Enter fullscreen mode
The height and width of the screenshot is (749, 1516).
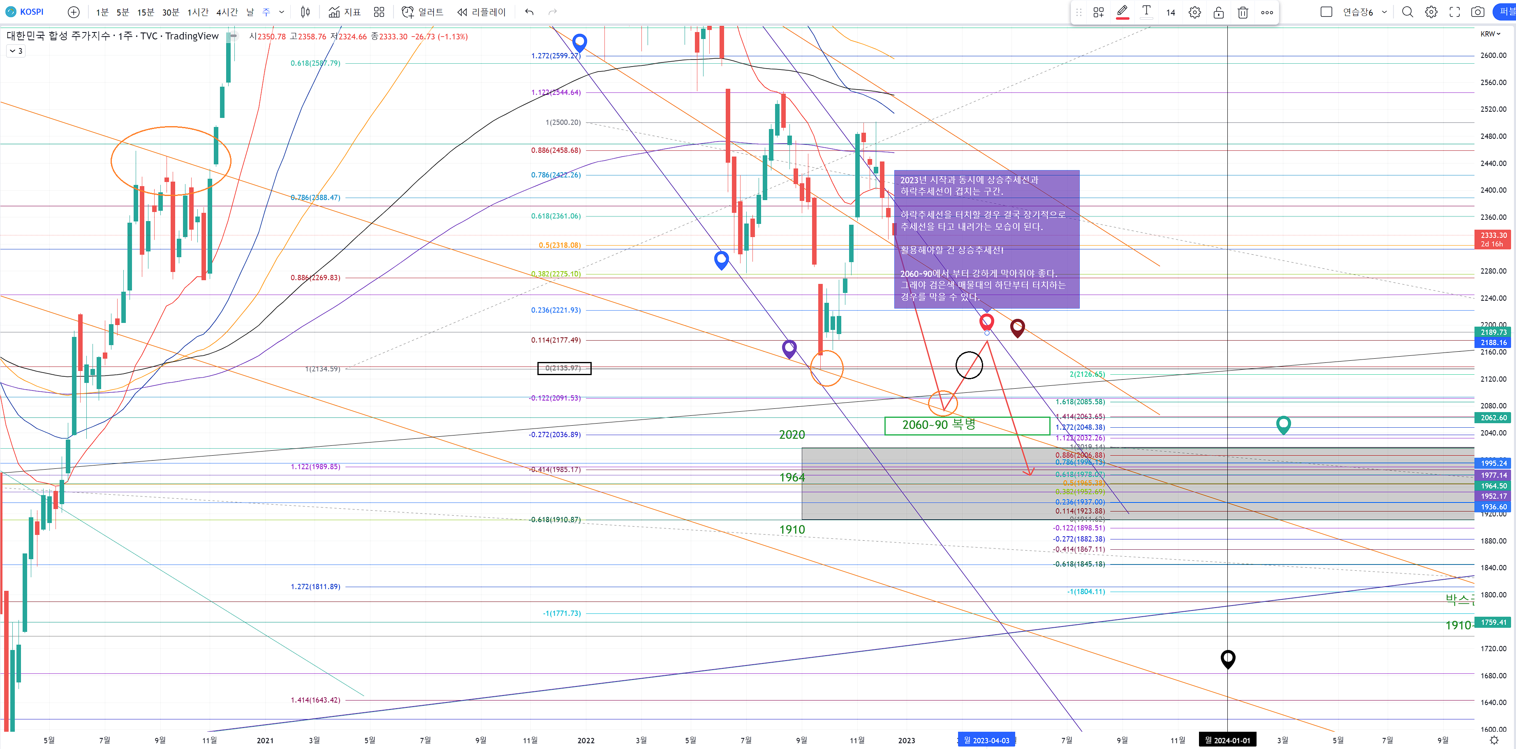point(1454,12)
